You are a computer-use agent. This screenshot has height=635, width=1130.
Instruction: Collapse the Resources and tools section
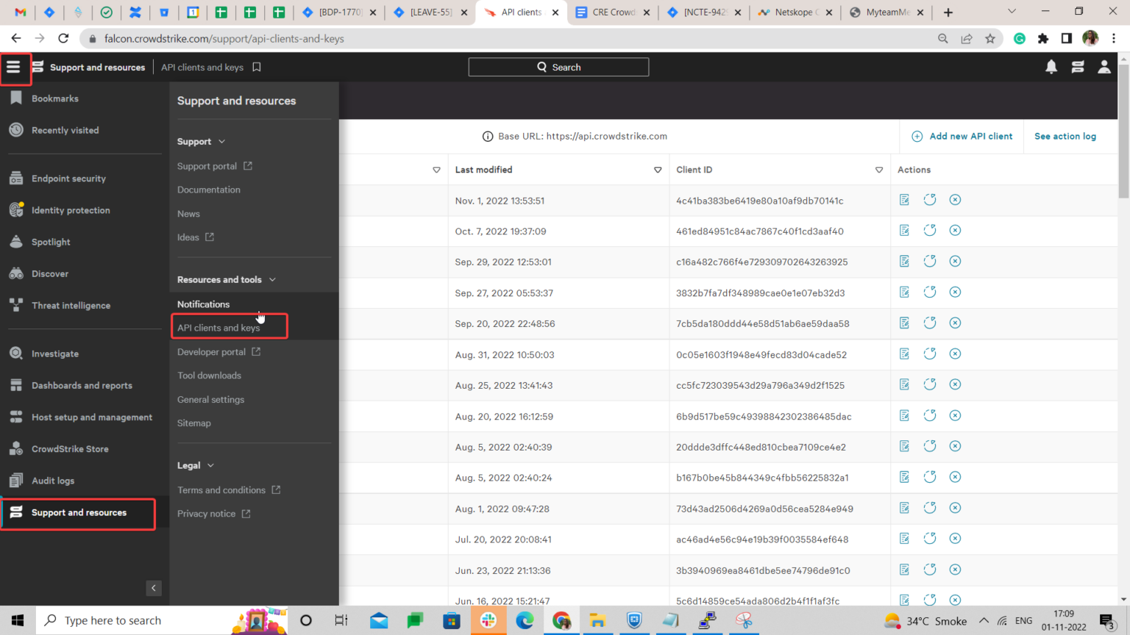click(x=273, y=279)
